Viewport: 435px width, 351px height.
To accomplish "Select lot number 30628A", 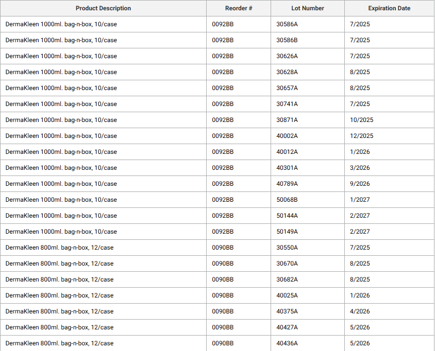I will tap(287, 72).
